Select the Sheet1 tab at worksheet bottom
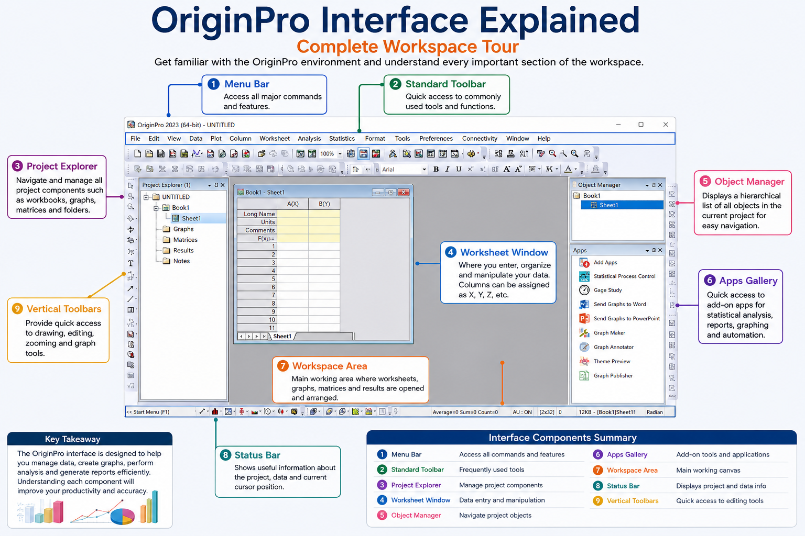This screenshot has height=536, width=805. click(282, 336)
